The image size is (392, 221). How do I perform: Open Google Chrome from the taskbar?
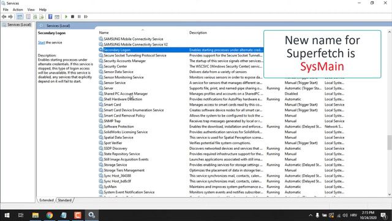point(50,215)
